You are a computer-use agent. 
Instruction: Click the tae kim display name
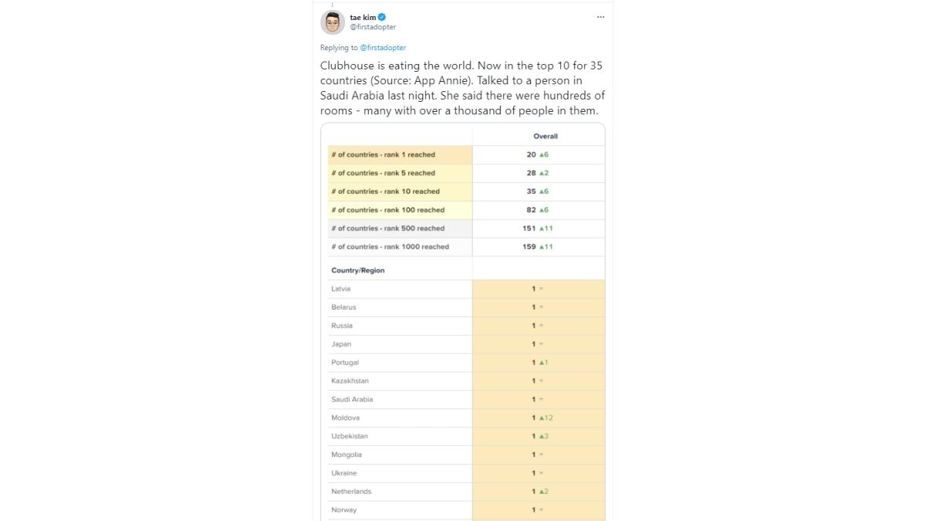tap(362, 17)
